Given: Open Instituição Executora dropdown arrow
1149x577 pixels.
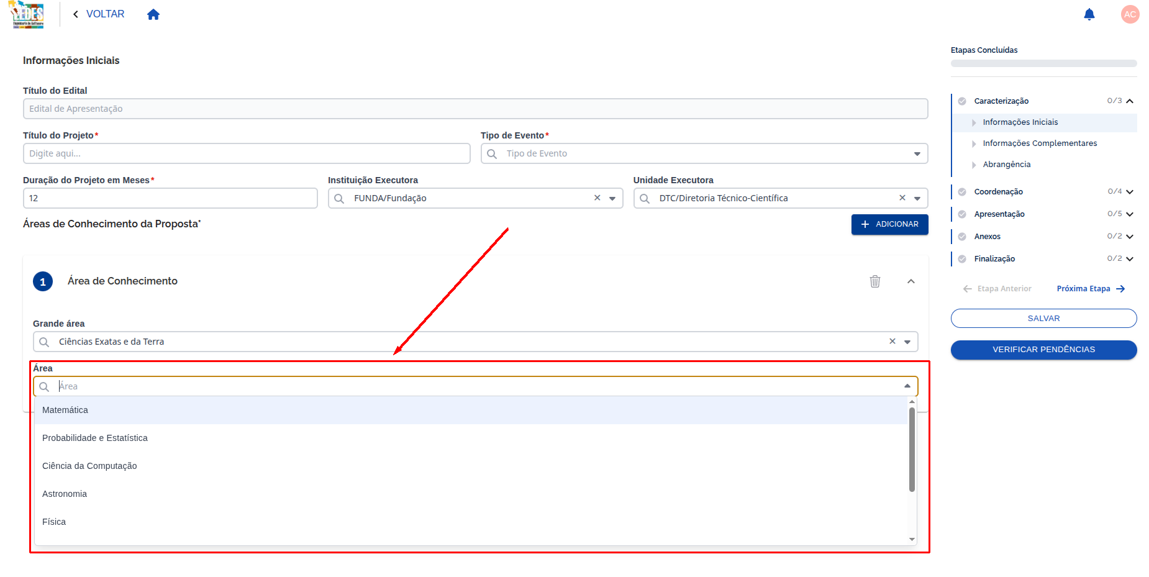Looking at the screenshot, I should coord(612,199).
